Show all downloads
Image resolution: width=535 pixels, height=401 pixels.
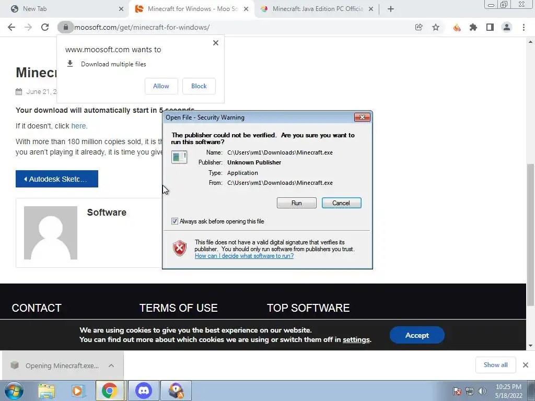(495, 365)
